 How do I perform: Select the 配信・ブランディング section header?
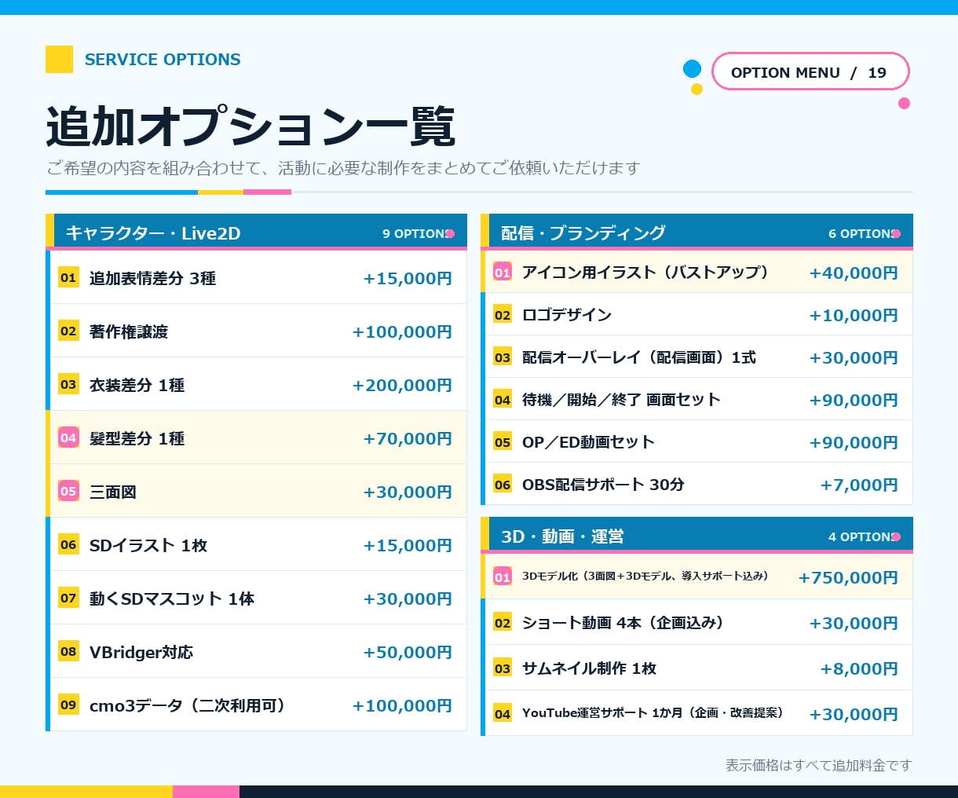697,232
